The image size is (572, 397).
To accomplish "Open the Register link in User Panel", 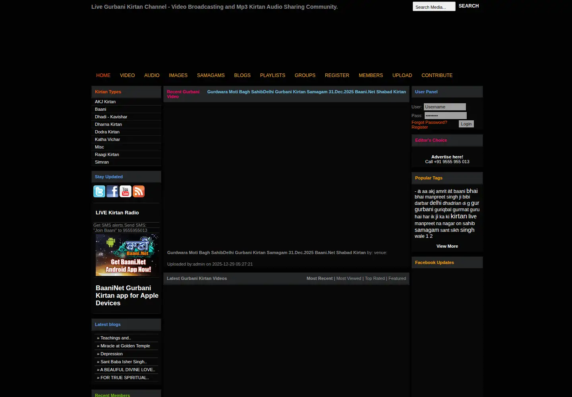I will pos(419,127).
